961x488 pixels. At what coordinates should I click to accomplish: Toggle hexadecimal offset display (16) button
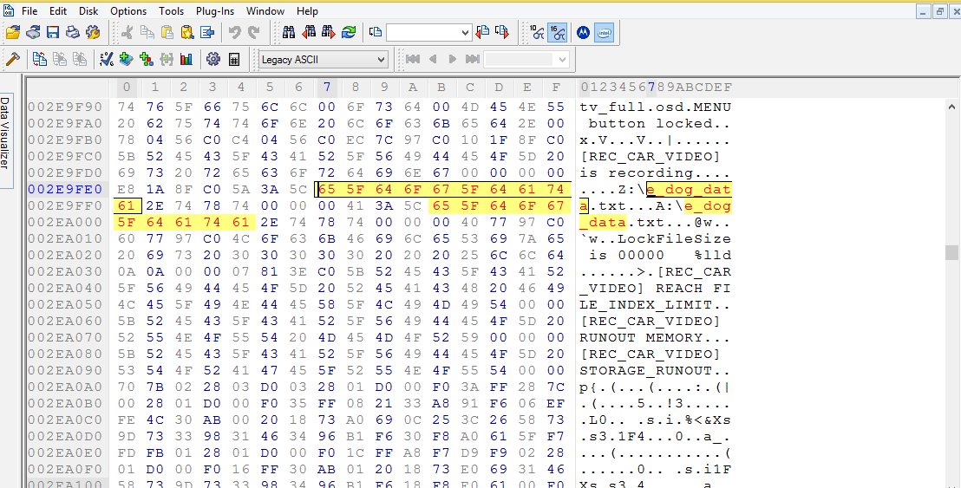point(558,33)
